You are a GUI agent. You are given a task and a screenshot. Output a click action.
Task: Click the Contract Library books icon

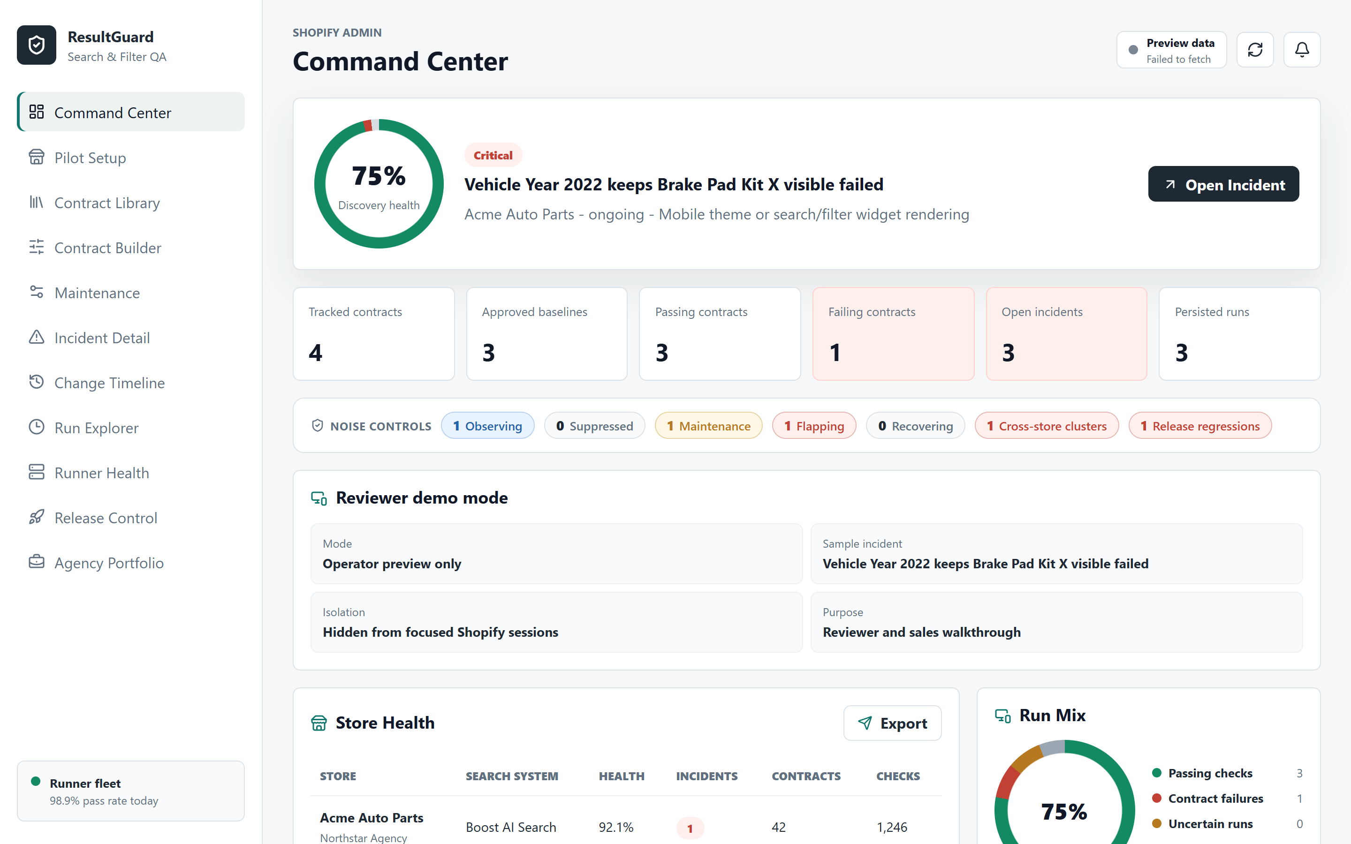36,202
